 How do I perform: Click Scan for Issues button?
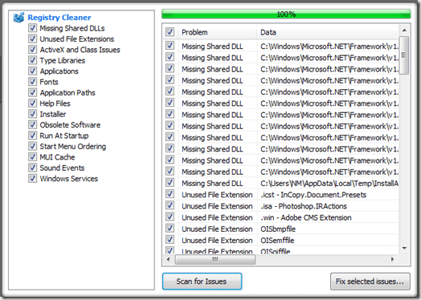click(x=202, y=282)
